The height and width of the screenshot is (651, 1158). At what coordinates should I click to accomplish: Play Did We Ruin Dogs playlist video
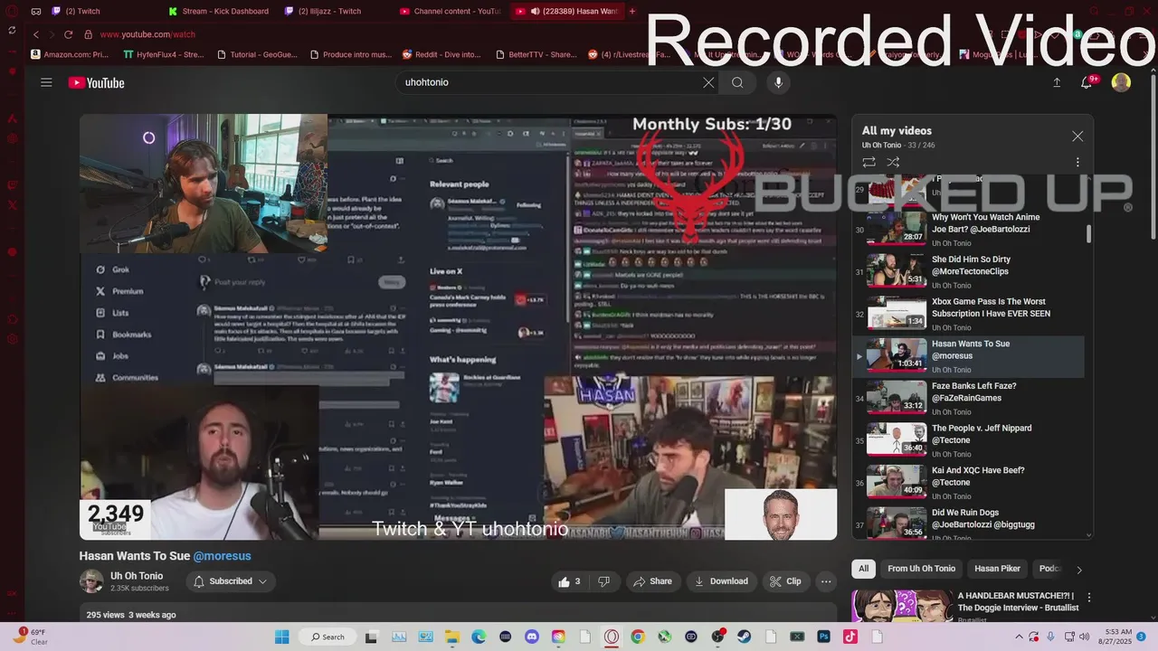pos(969,524)
